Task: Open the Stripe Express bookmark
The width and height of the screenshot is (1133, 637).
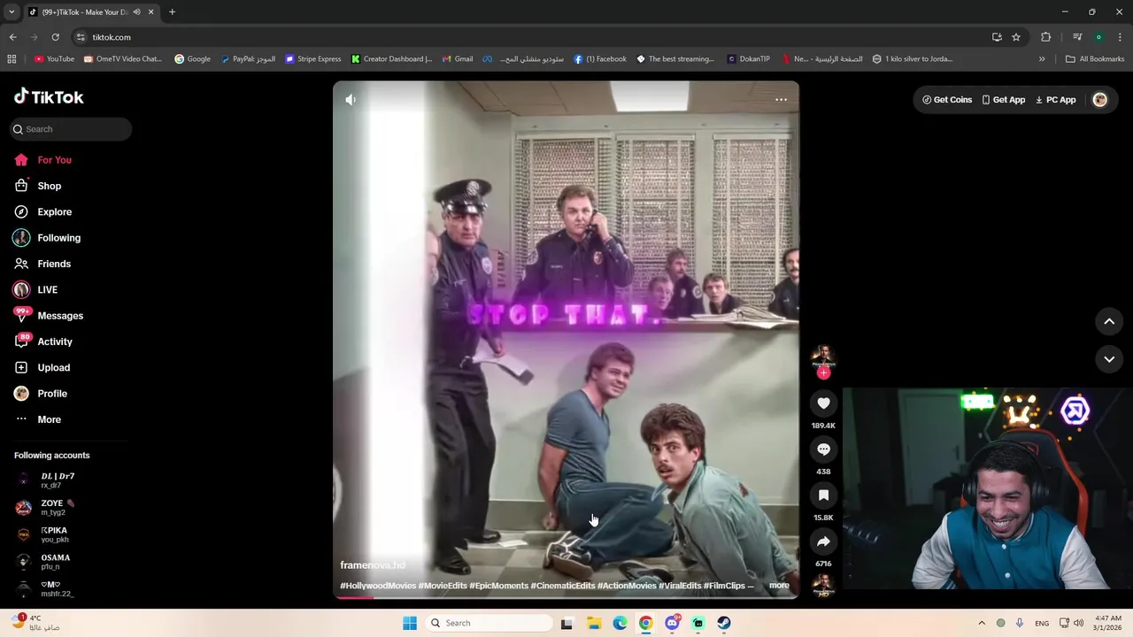Action: 312,59
